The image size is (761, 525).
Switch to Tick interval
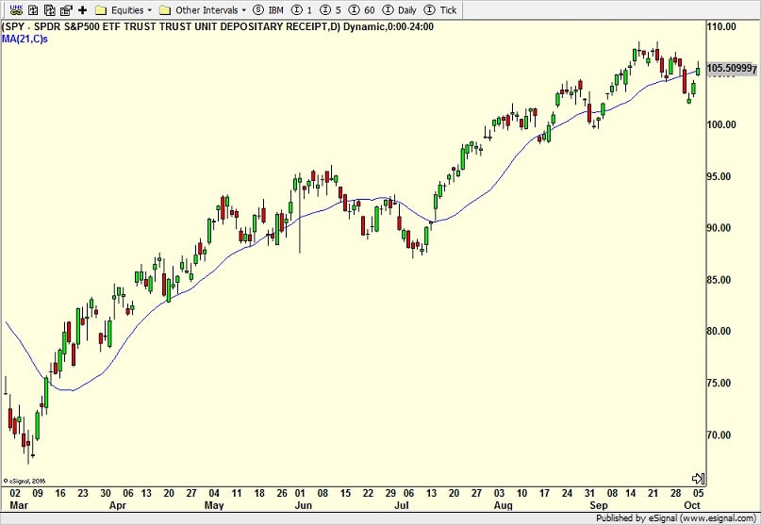click(x=440, y=10)
